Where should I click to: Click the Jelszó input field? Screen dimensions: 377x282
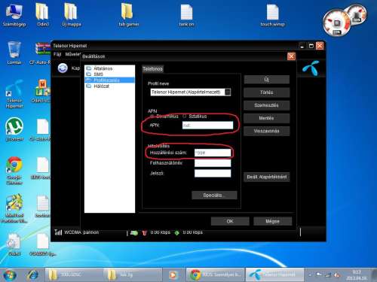213,173
